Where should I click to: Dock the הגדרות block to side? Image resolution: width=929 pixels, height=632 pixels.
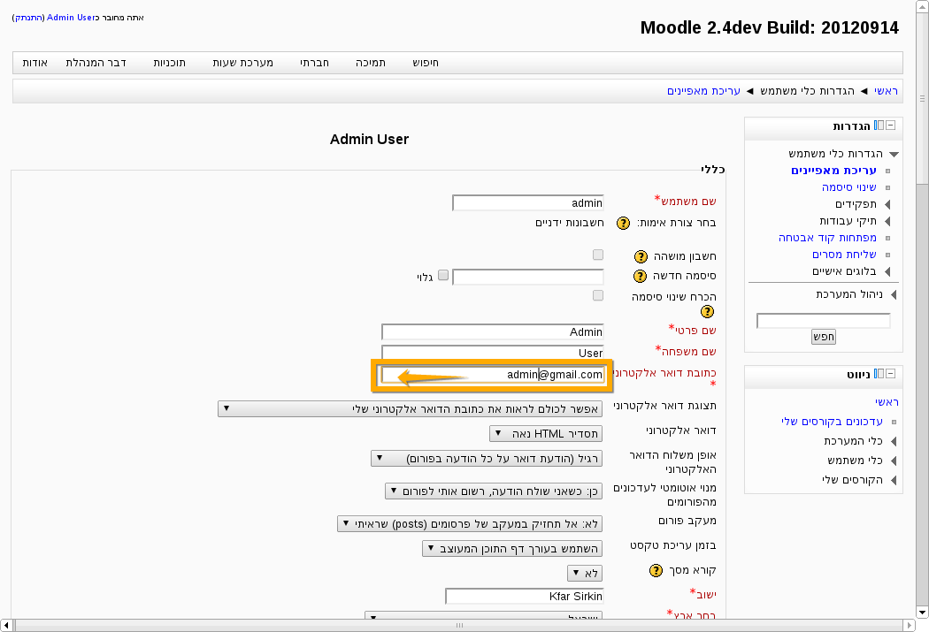[x=879, y=126]
